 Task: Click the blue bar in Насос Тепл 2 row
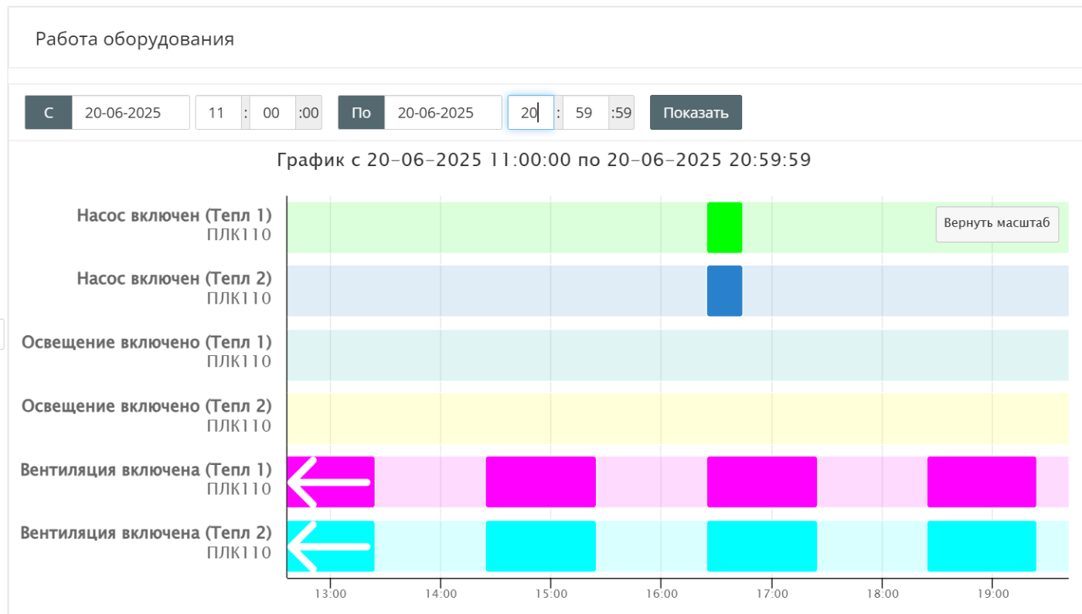[x=724, y=291]
